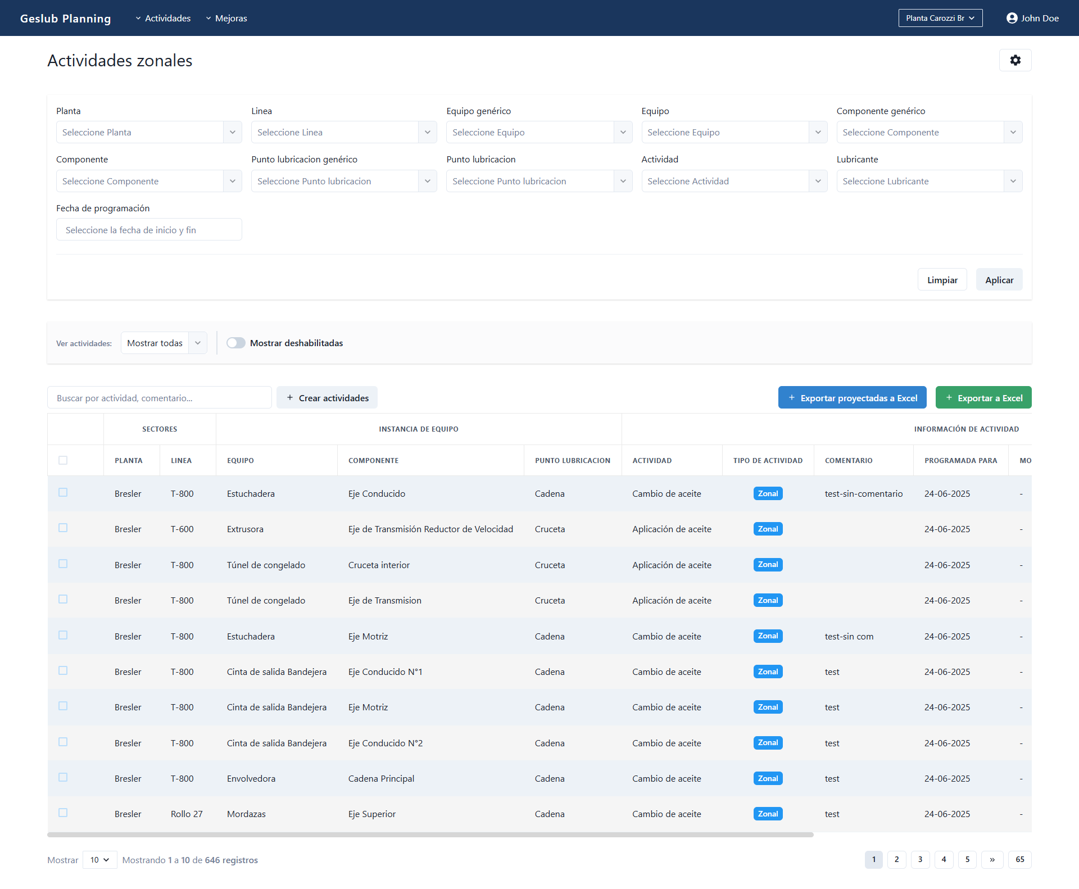The height and width of the screenshot is (889, 1079).
Task: Open Planta Carozzi Br selector
Action: 940,18
